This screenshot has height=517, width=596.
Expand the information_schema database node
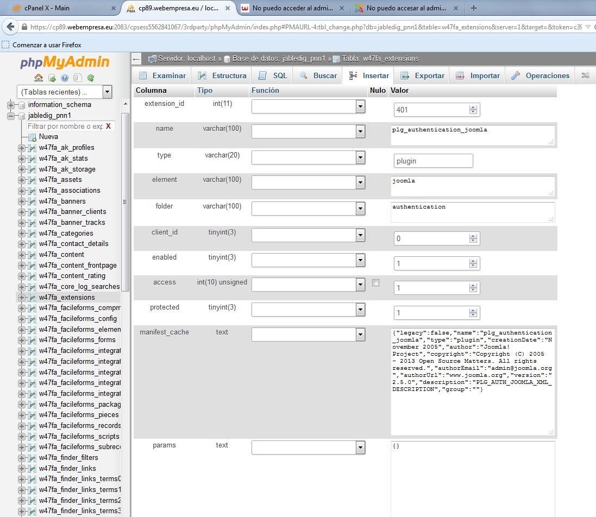pos(11,105)
